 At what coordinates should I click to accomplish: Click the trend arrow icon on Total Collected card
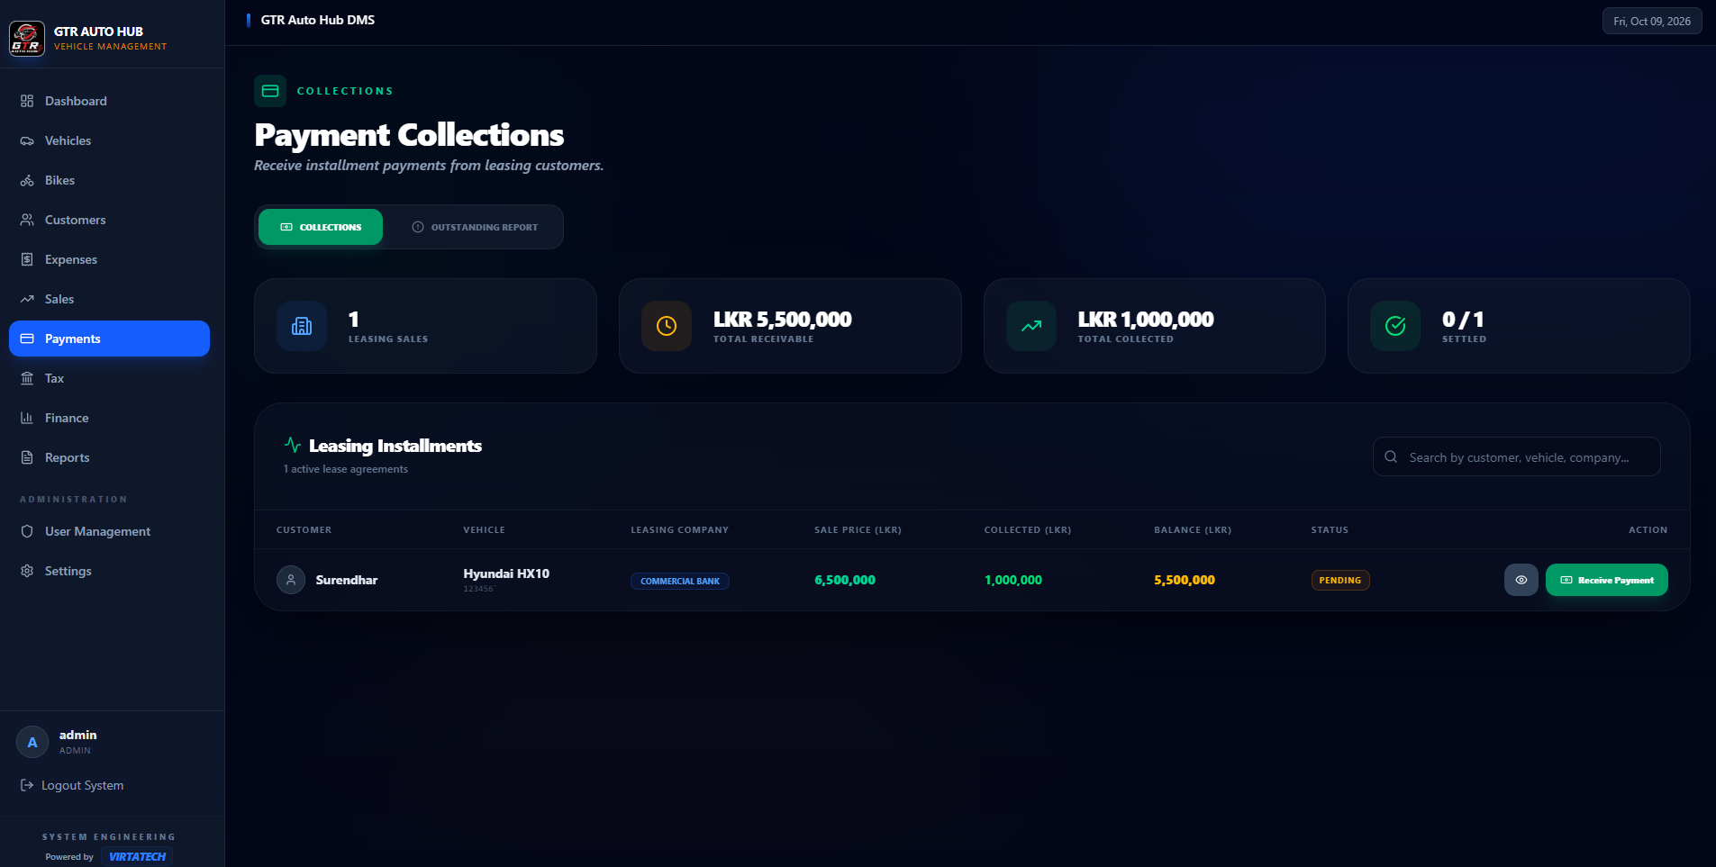click(x=1031, y=326)
